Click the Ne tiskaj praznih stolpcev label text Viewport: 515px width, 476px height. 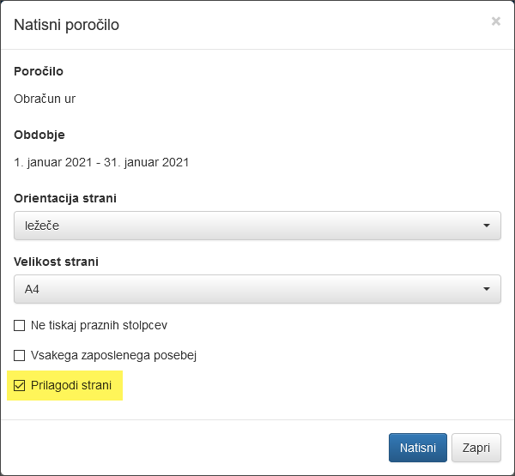pyautogui.click(x=99, y=326)
